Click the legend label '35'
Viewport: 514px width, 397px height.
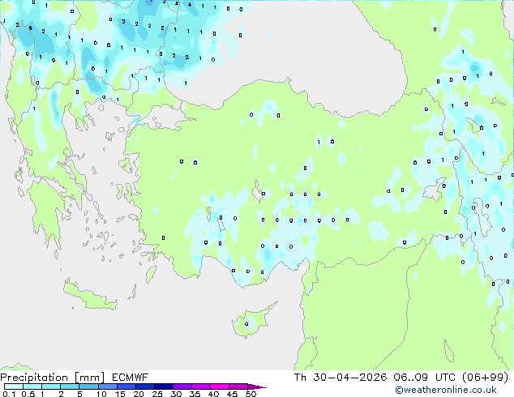[x=195, y=394]
